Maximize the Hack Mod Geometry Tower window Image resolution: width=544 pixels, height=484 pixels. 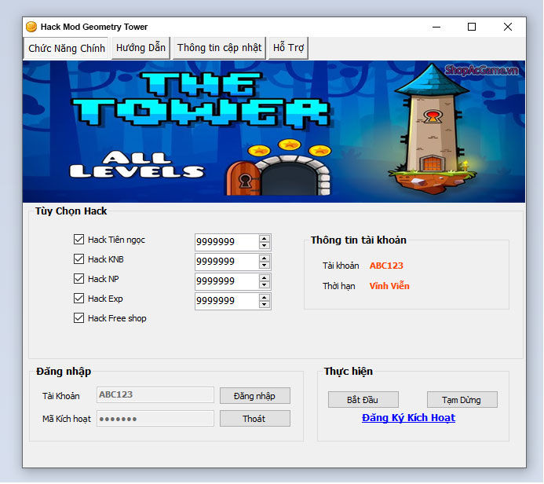[472, 27]
